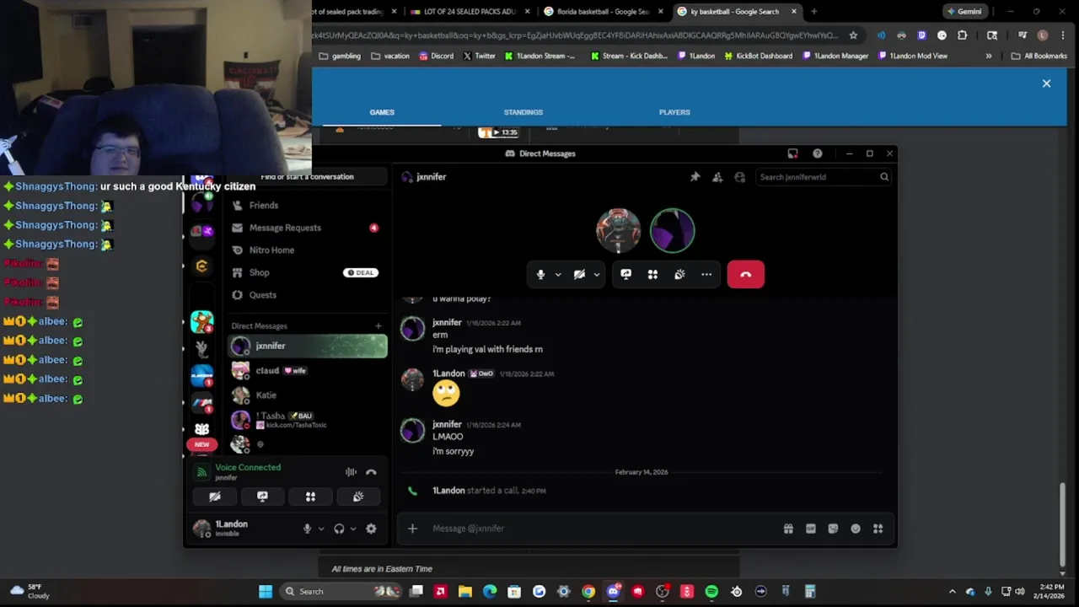Viewport: 1079px width, 607px height.
Task: Open Message Requests in Discord sidebar
Action: click(308, 228)
